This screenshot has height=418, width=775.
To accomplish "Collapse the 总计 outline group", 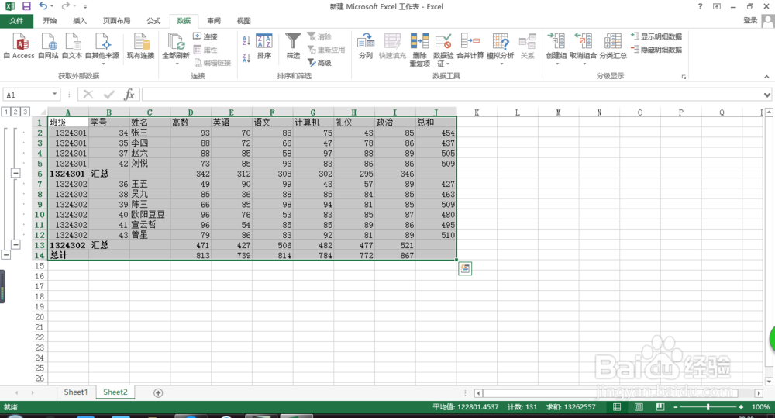I will (x=6, y=255).
